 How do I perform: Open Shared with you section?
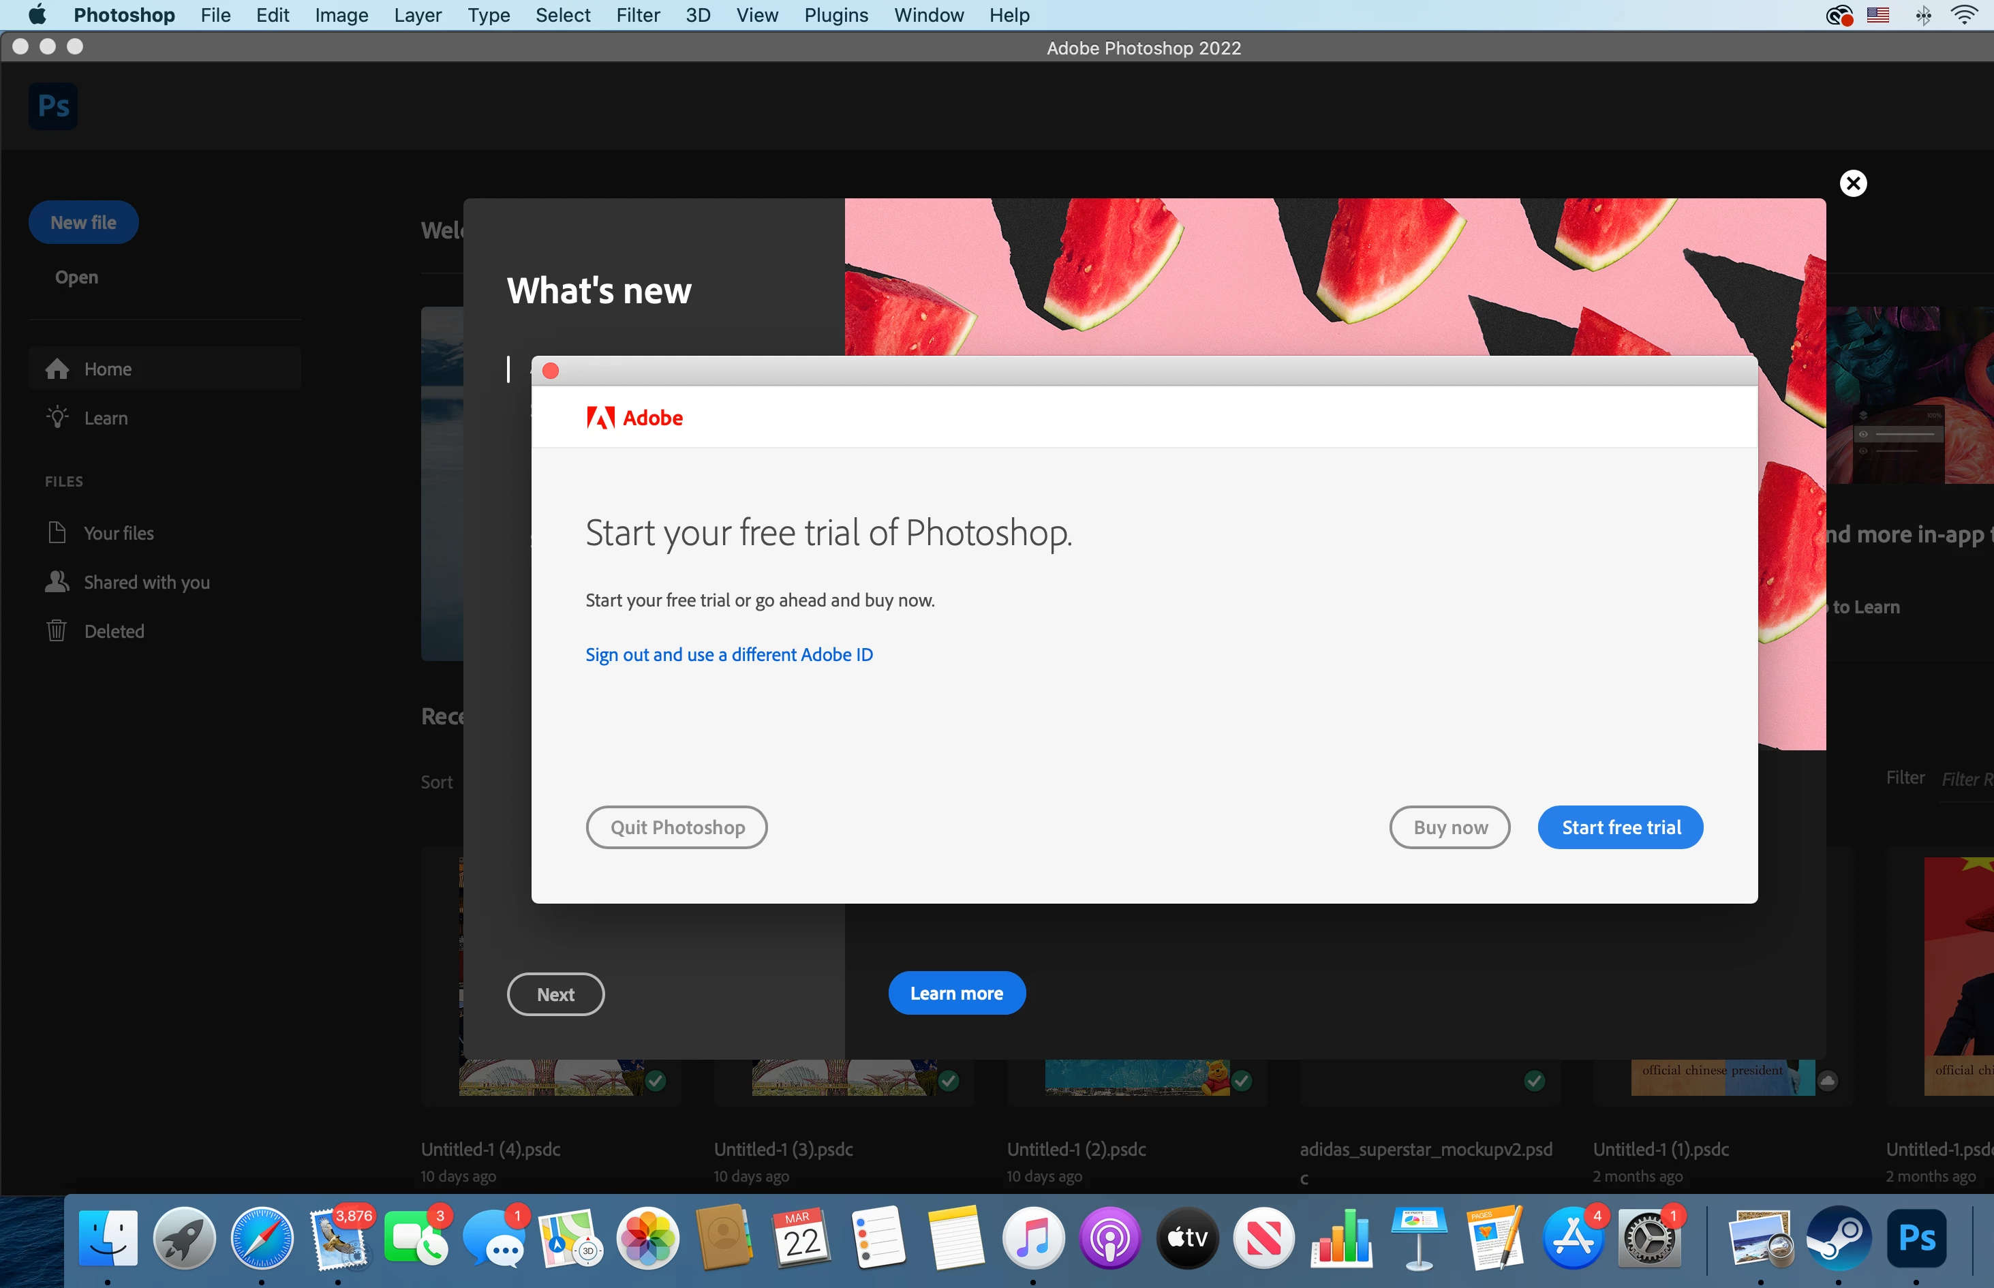[x=147, y=582]
